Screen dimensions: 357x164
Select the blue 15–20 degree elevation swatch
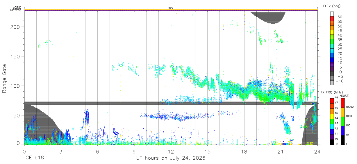point(332,56)
